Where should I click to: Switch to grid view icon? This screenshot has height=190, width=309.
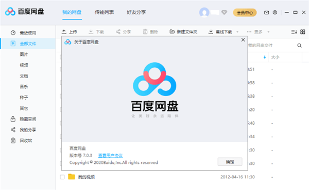coord(303,32)
